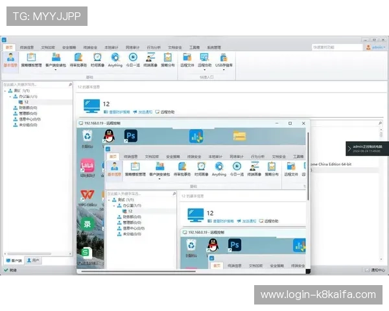Open 策略模板管理 in the main ribbon
Image resolution: width=389 pixels, height=311 pixels.
[32, 60]
